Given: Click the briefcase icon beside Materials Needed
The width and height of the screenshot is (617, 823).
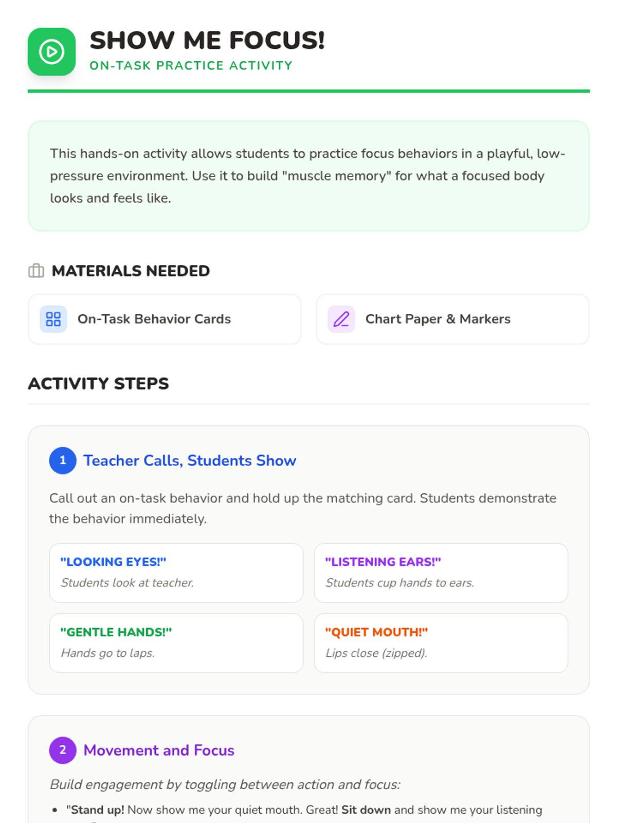Looking at the screenshot, I should click(x=36, y=271).
